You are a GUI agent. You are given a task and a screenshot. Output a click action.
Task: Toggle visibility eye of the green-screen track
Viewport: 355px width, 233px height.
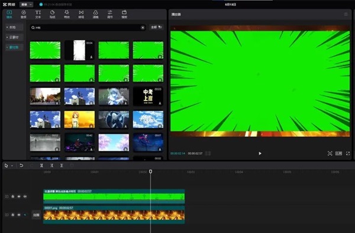pos(19,196)
